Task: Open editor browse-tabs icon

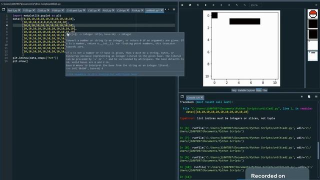Action: tap(3, 9)
